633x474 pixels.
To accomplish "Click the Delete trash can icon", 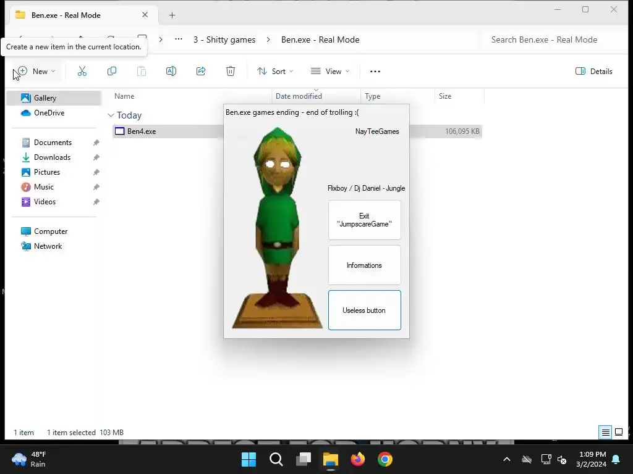I will point(231,72).
